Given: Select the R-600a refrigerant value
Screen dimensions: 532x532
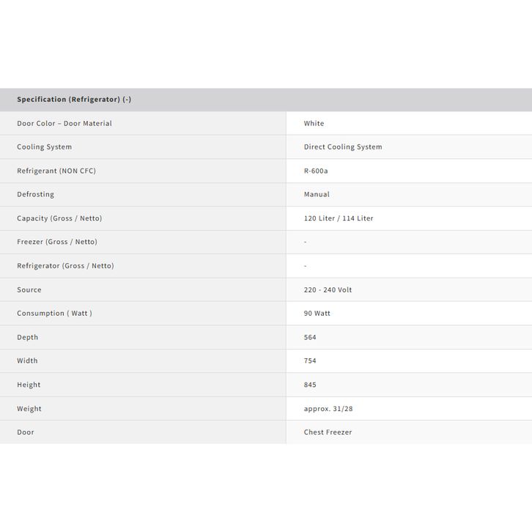Looking at the screenshot, I should 316,171.
